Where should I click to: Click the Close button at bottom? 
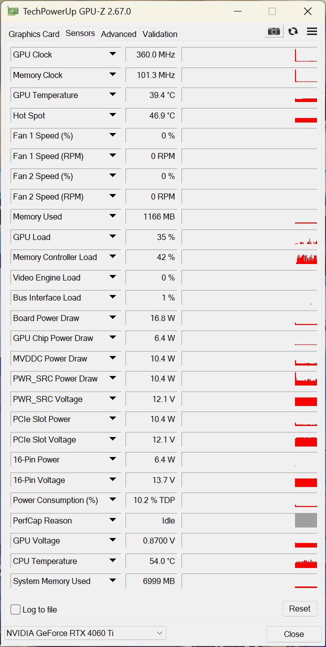pos(293,634)
